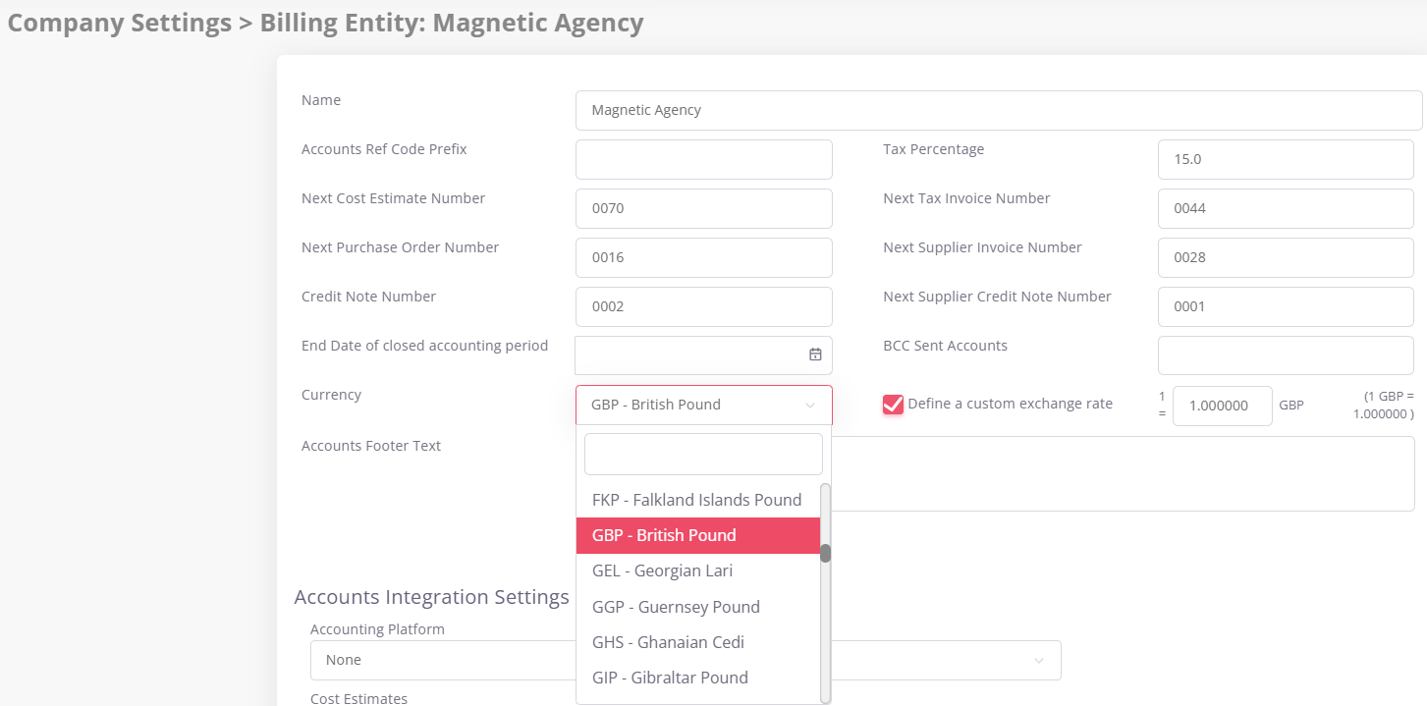Click the currency search box in dropdown

coord(703,455)
